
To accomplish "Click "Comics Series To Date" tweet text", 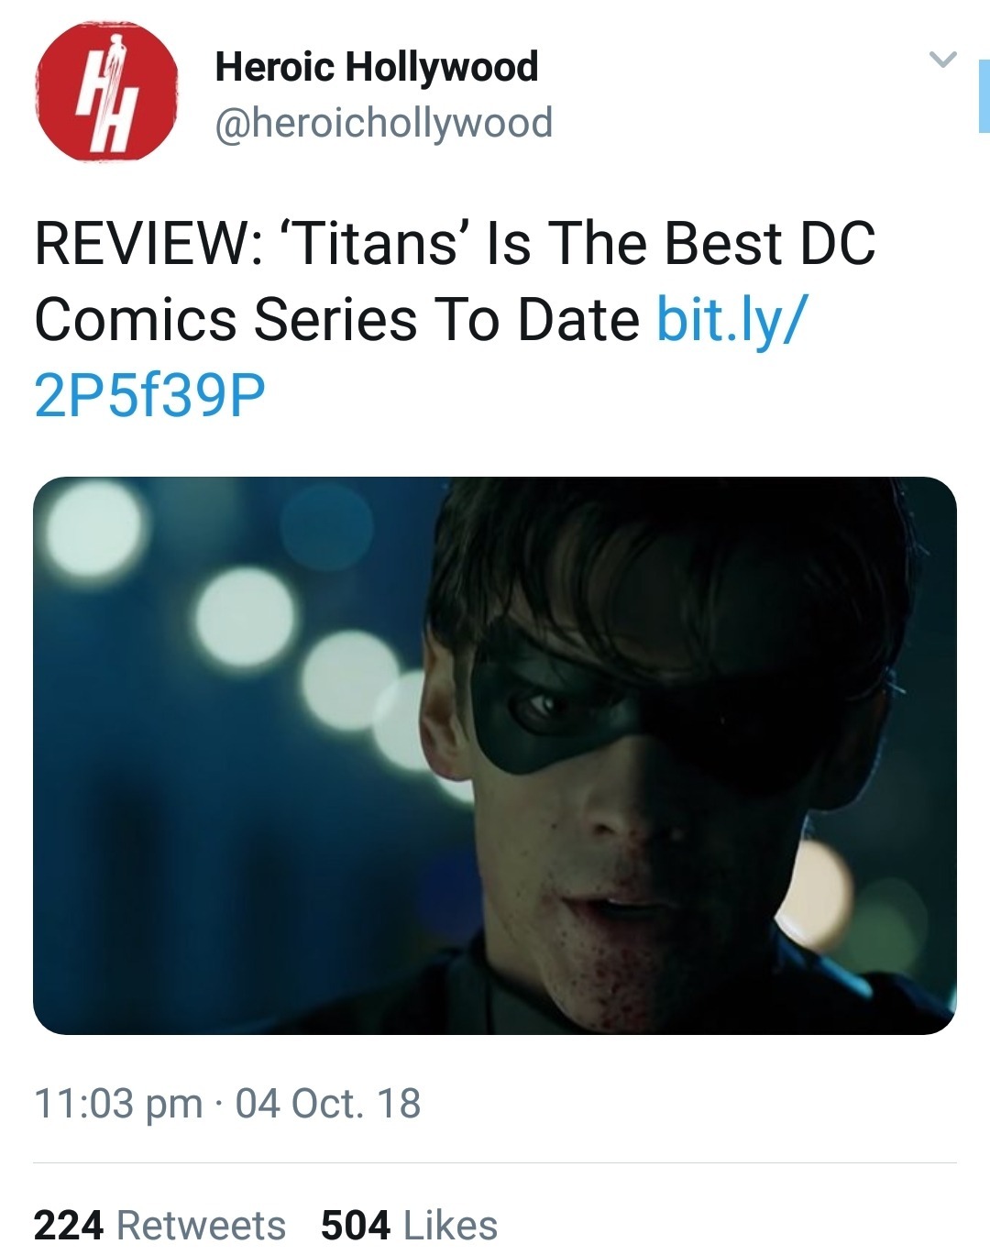I will point(336,319).
